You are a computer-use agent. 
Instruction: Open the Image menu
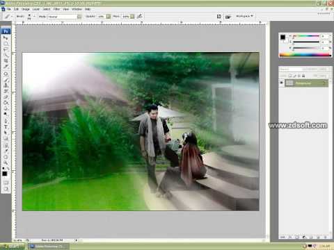[x=26, y=9]
